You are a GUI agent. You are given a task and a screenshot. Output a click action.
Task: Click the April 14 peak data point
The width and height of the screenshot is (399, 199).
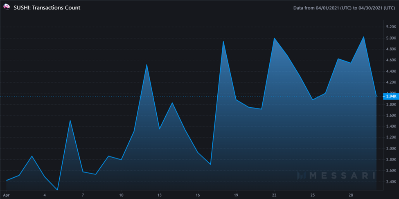tap(172, 103)
